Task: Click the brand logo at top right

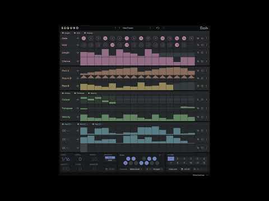Action: pyautogui.click(x=204, y=28)
